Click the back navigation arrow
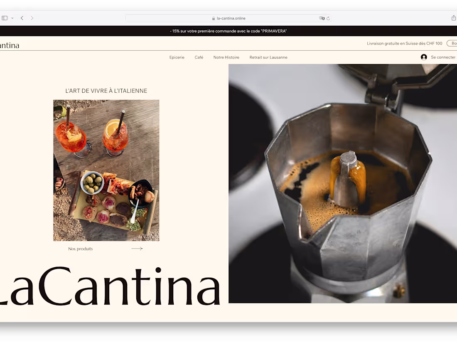 22,18
